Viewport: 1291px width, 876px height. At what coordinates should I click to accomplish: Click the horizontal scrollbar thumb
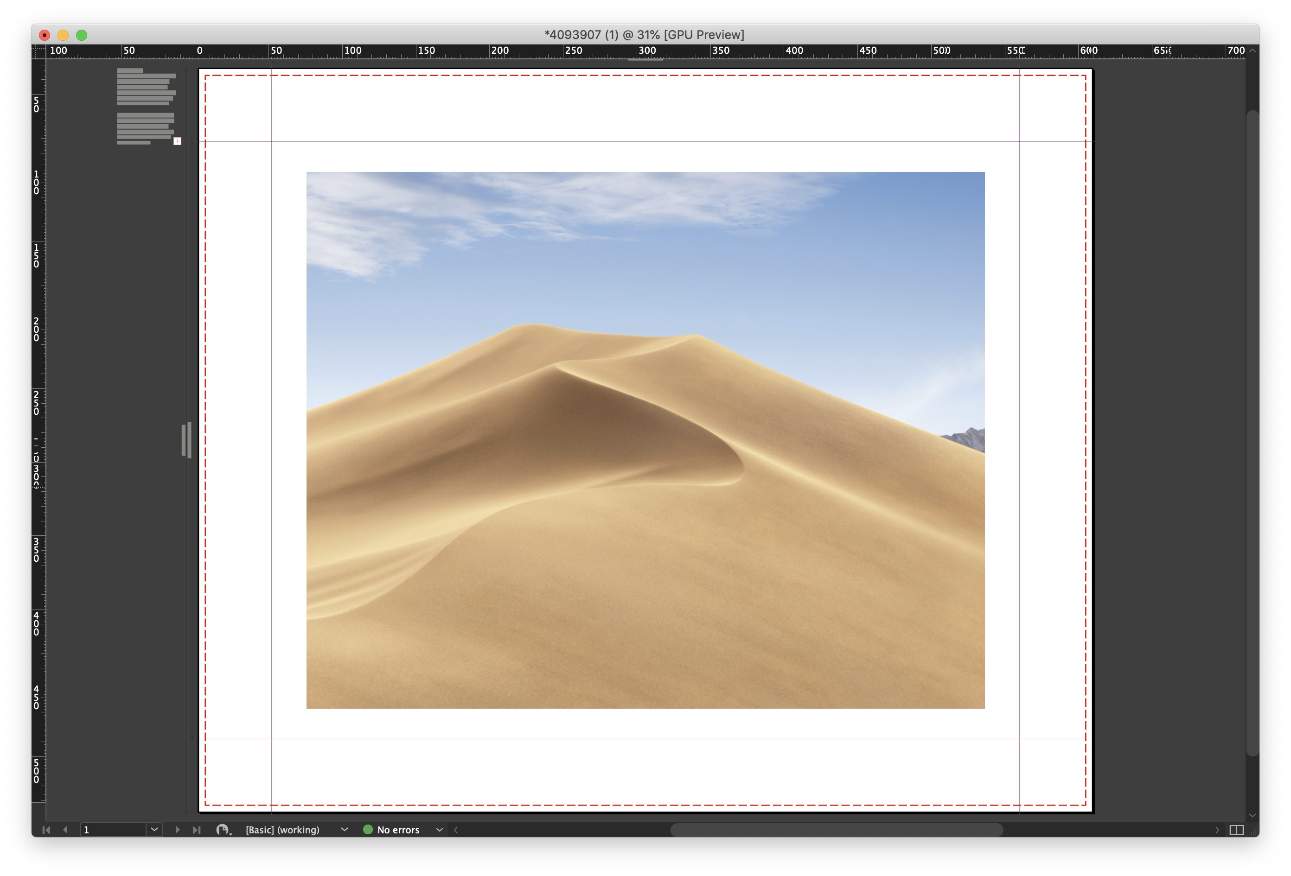tap(836, 830)
